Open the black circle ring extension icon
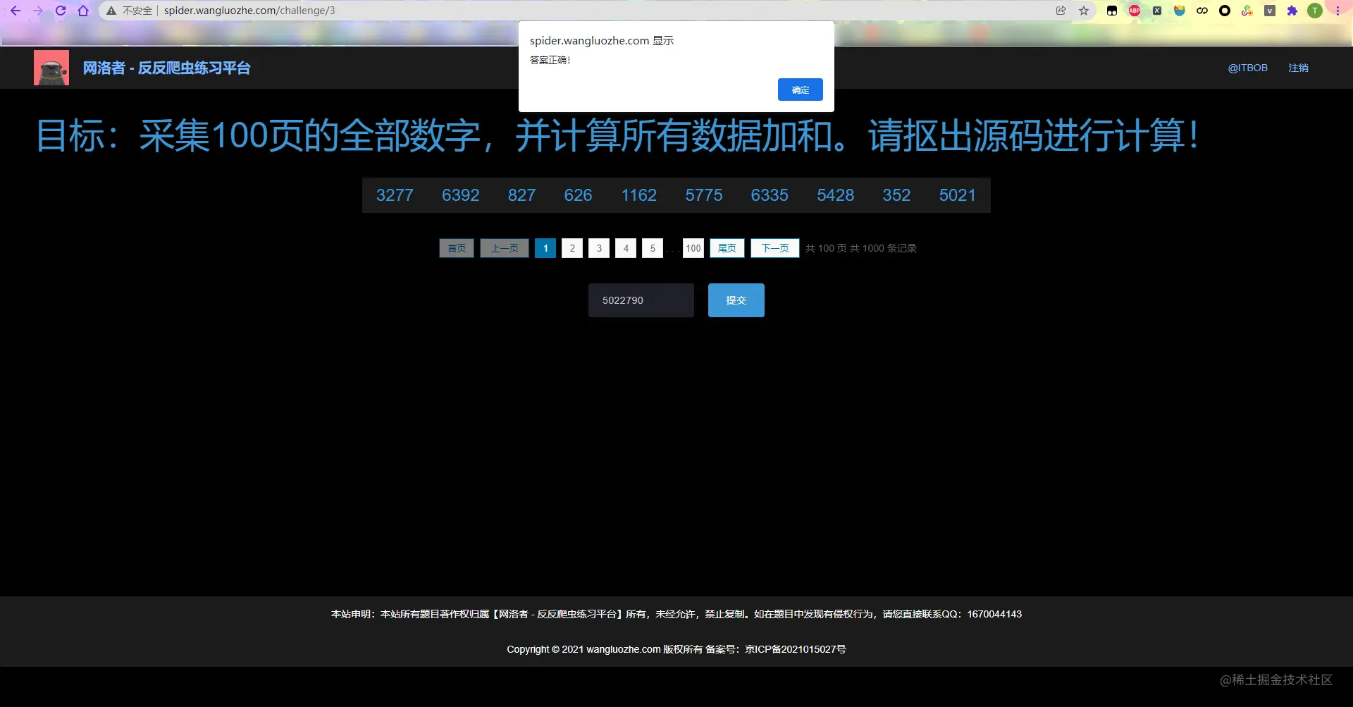Screen dimensions: 1353x707 (x=1225, y=11)
